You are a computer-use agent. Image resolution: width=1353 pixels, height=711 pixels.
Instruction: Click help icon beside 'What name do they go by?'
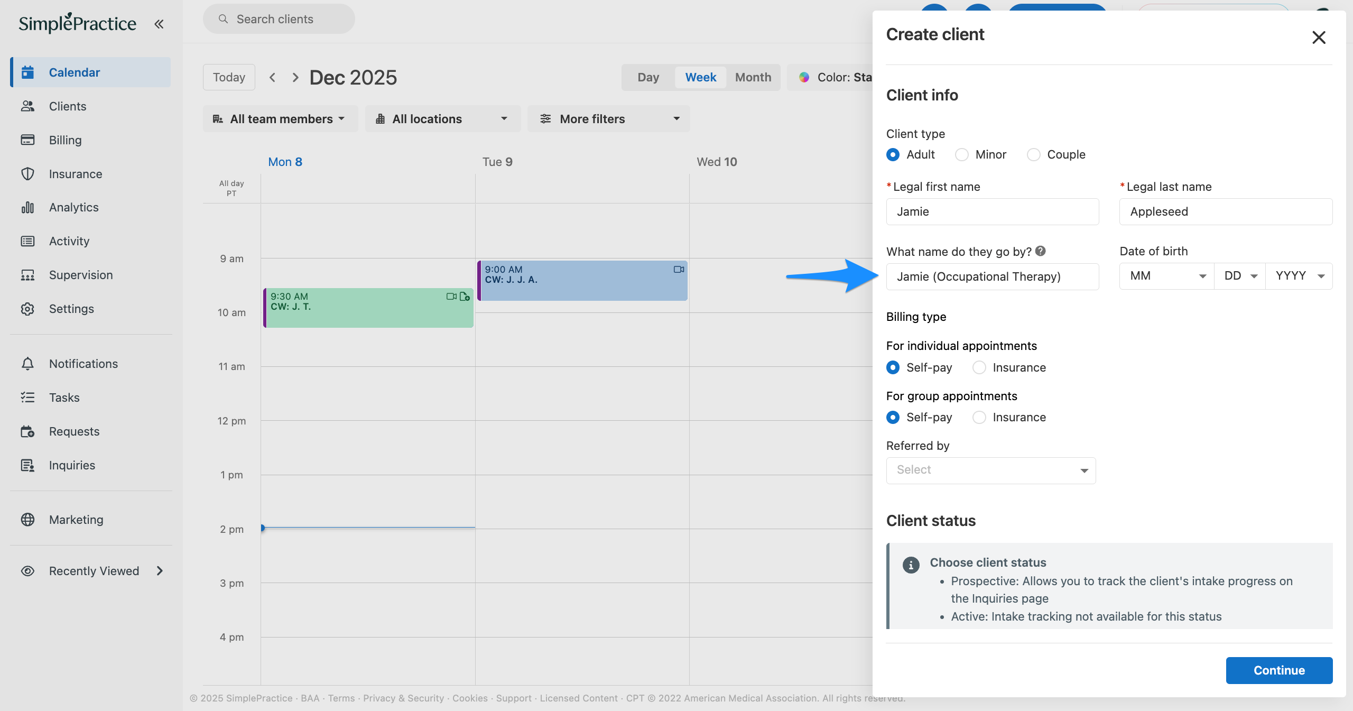[1040, 251]
